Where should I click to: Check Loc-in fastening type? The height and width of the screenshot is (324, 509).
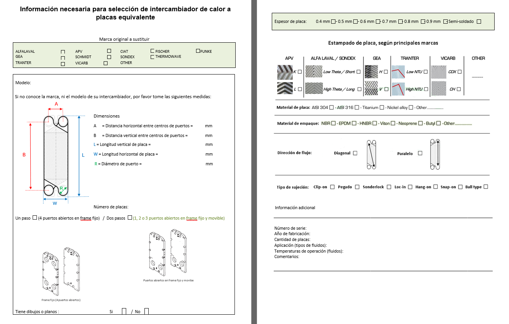pos(410,187)
